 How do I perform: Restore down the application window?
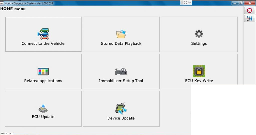point(241,3)
